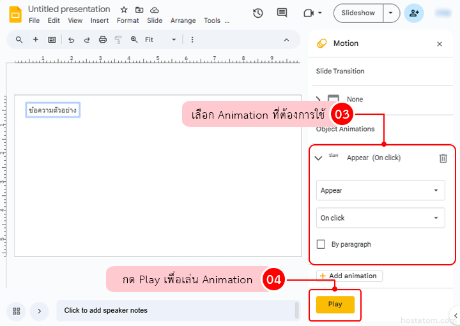Viewport: 460px width, 326px height.
Task: Open toolbar more options dots
Action: tap(192, 40)
